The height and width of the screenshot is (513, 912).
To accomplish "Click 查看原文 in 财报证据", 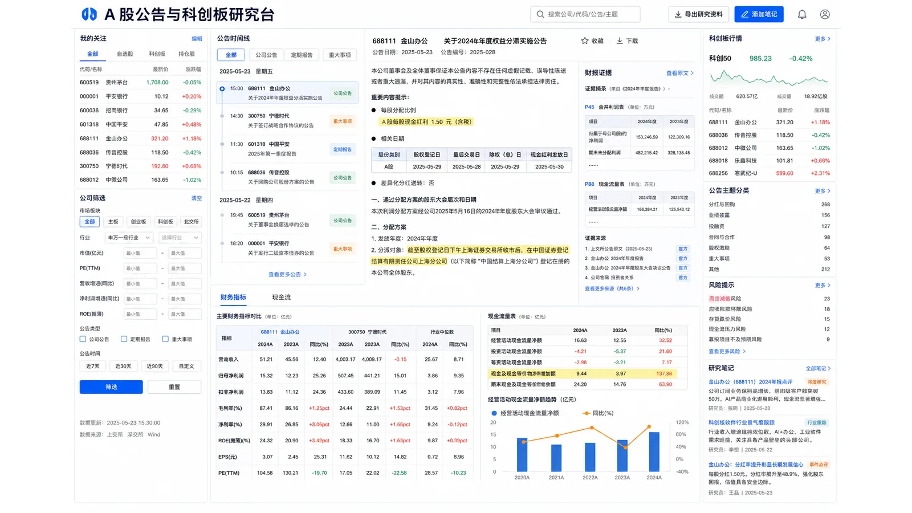I will [680, 73].
